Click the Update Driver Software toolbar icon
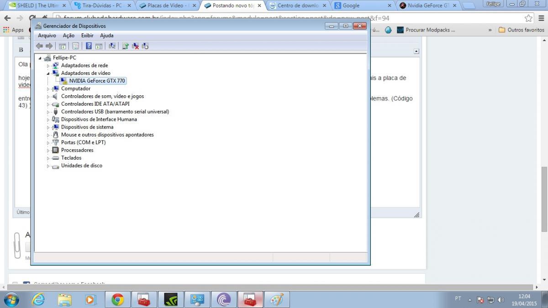This screenshot has width=548, height=308. [125, 46]
